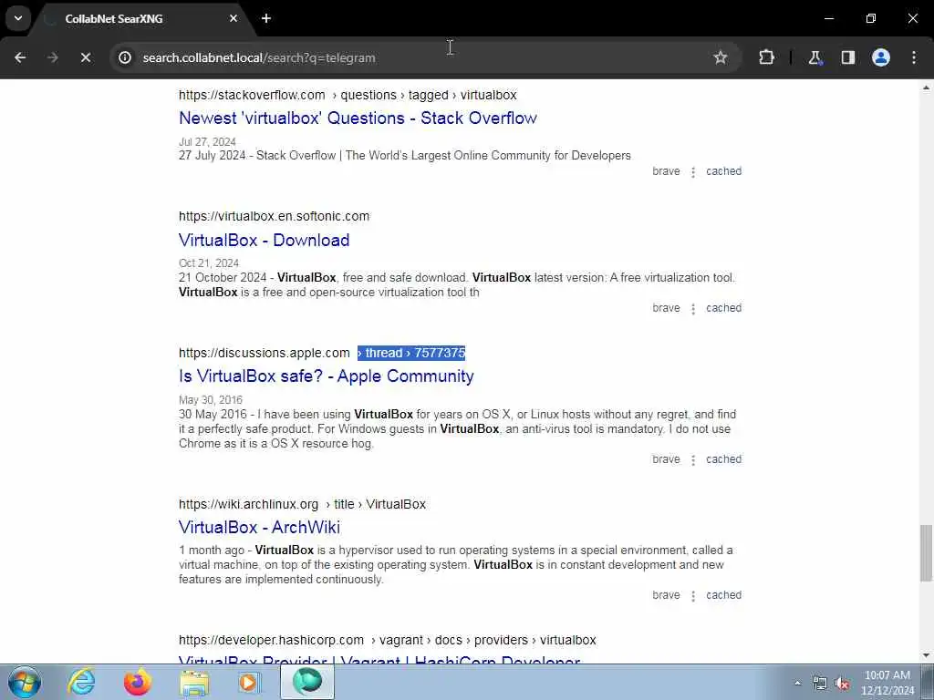Open the Chrome profile avatar

coord(881,57)
